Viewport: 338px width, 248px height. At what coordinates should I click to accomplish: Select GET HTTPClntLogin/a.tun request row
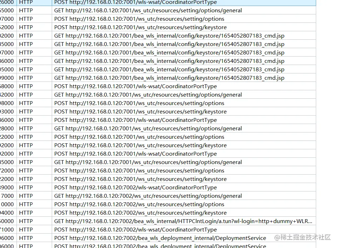(158, 221)
